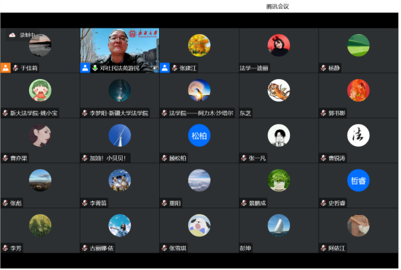Click the blue 松柏 avatar
This screenshot has height=270, width=401.
click(199, 136)
